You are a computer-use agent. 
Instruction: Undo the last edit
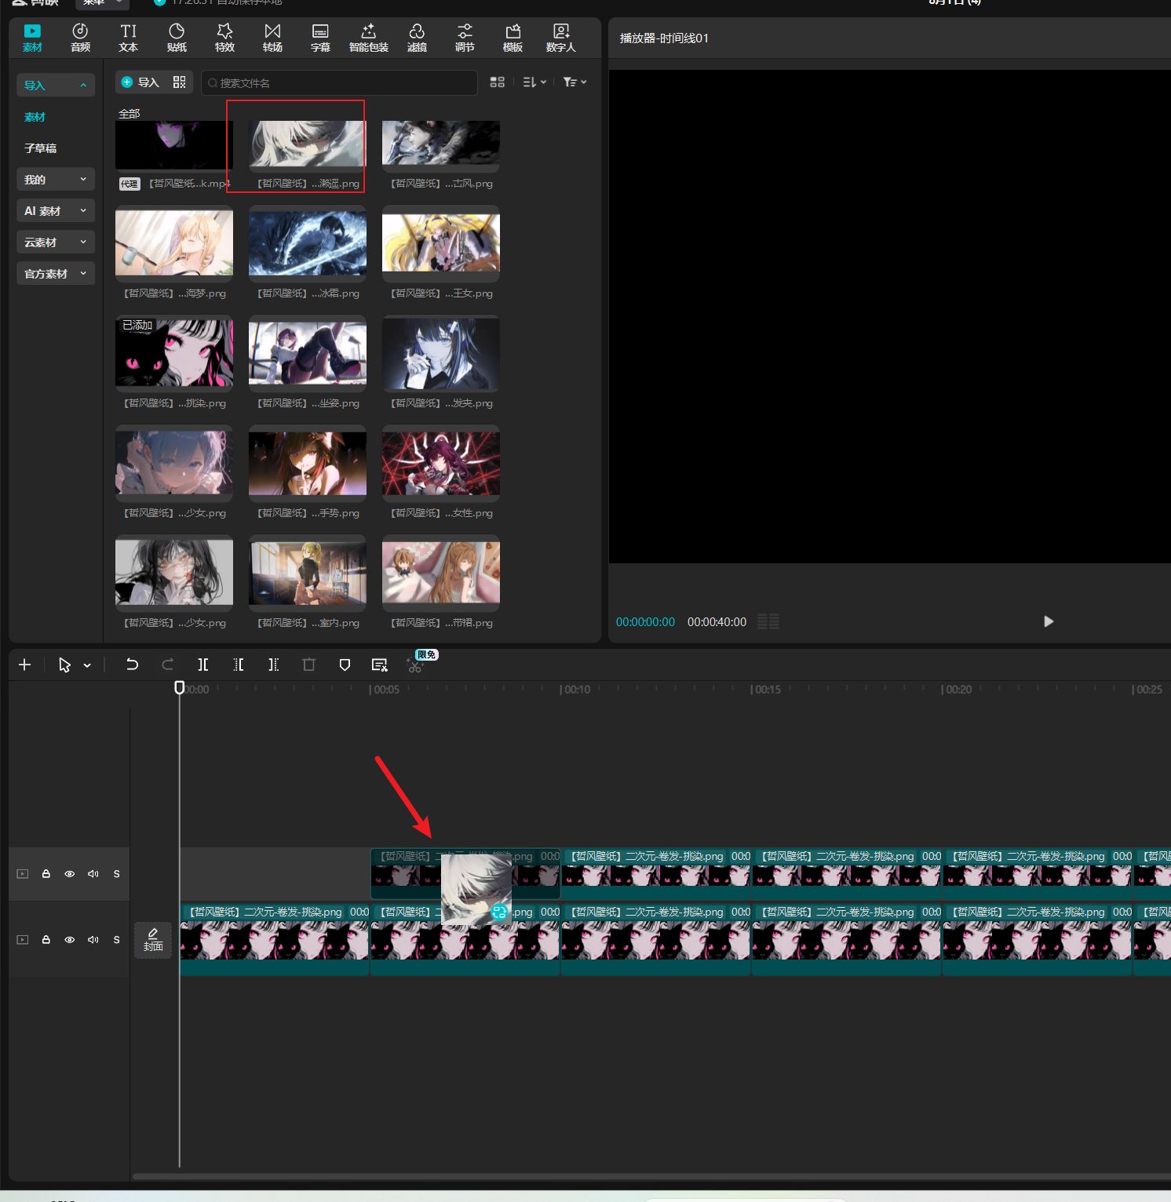(x=132, y=665)
